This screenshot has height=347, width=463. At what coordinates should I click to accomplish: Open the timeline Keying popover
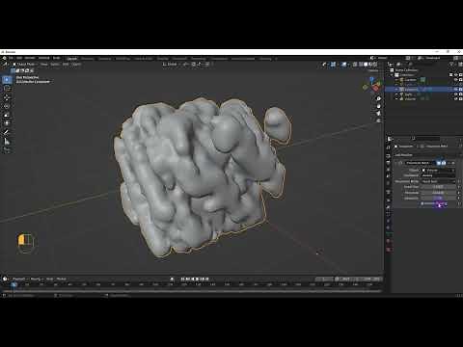pyautogui.click(x=36, y=279)
